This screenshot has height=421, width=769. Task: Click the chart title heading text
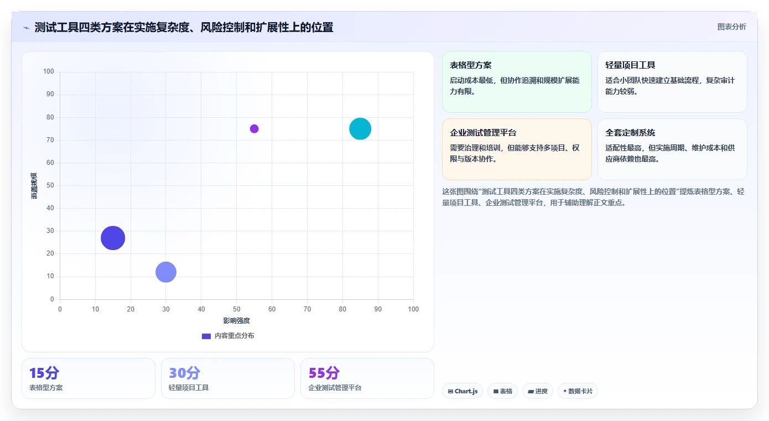(184, 28)
